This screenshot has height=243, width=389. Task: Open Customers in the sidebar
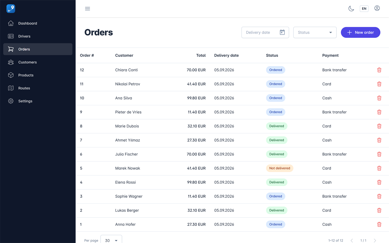[x=38, y=62]
